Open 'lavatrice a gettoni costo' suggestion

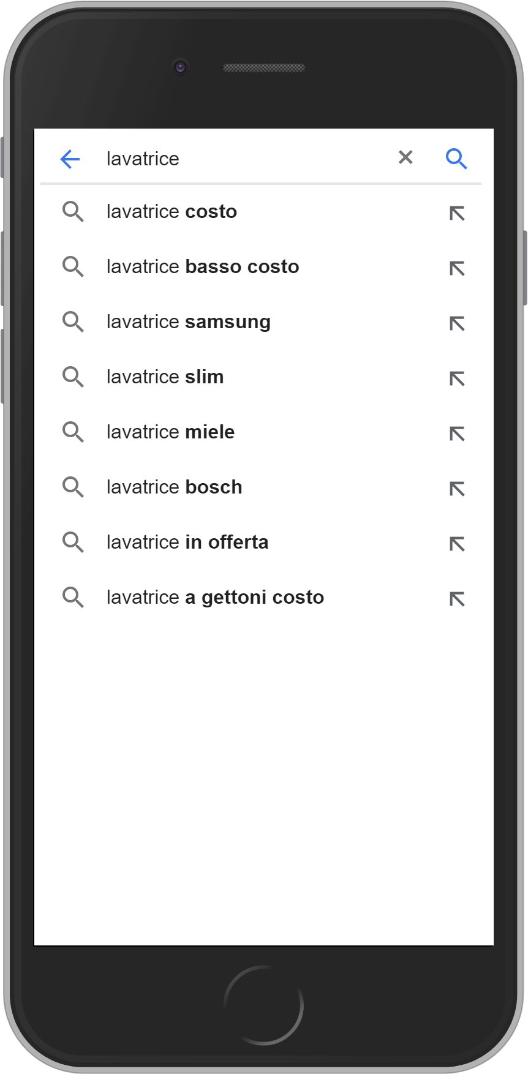pyautogui.click(x=215, y=598)
